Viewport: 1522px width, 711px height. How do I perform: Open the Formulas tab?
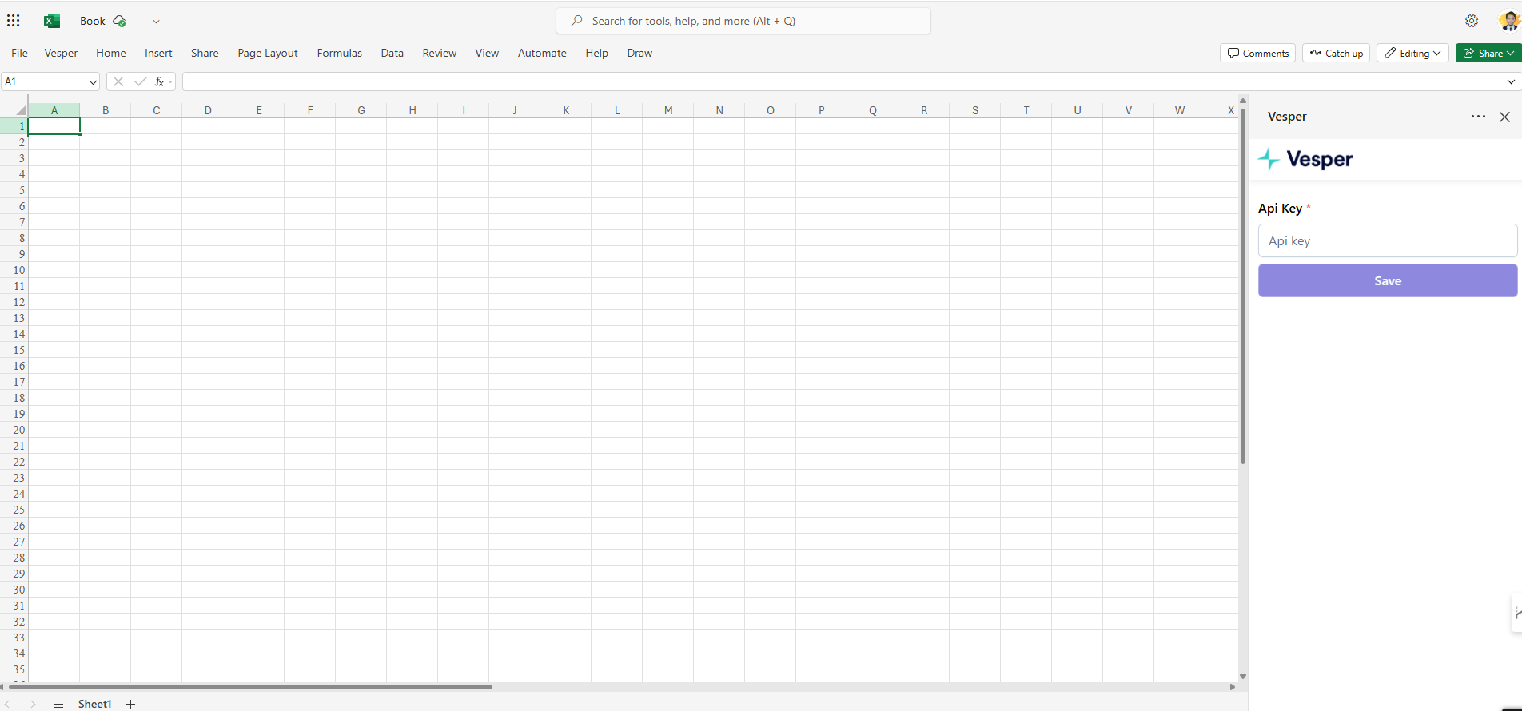tap(339, 53)
